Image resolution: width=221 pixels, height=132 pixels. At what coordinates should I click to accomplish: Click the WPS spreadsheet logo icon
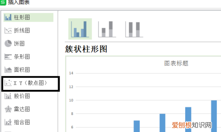(x=3, y=3)
